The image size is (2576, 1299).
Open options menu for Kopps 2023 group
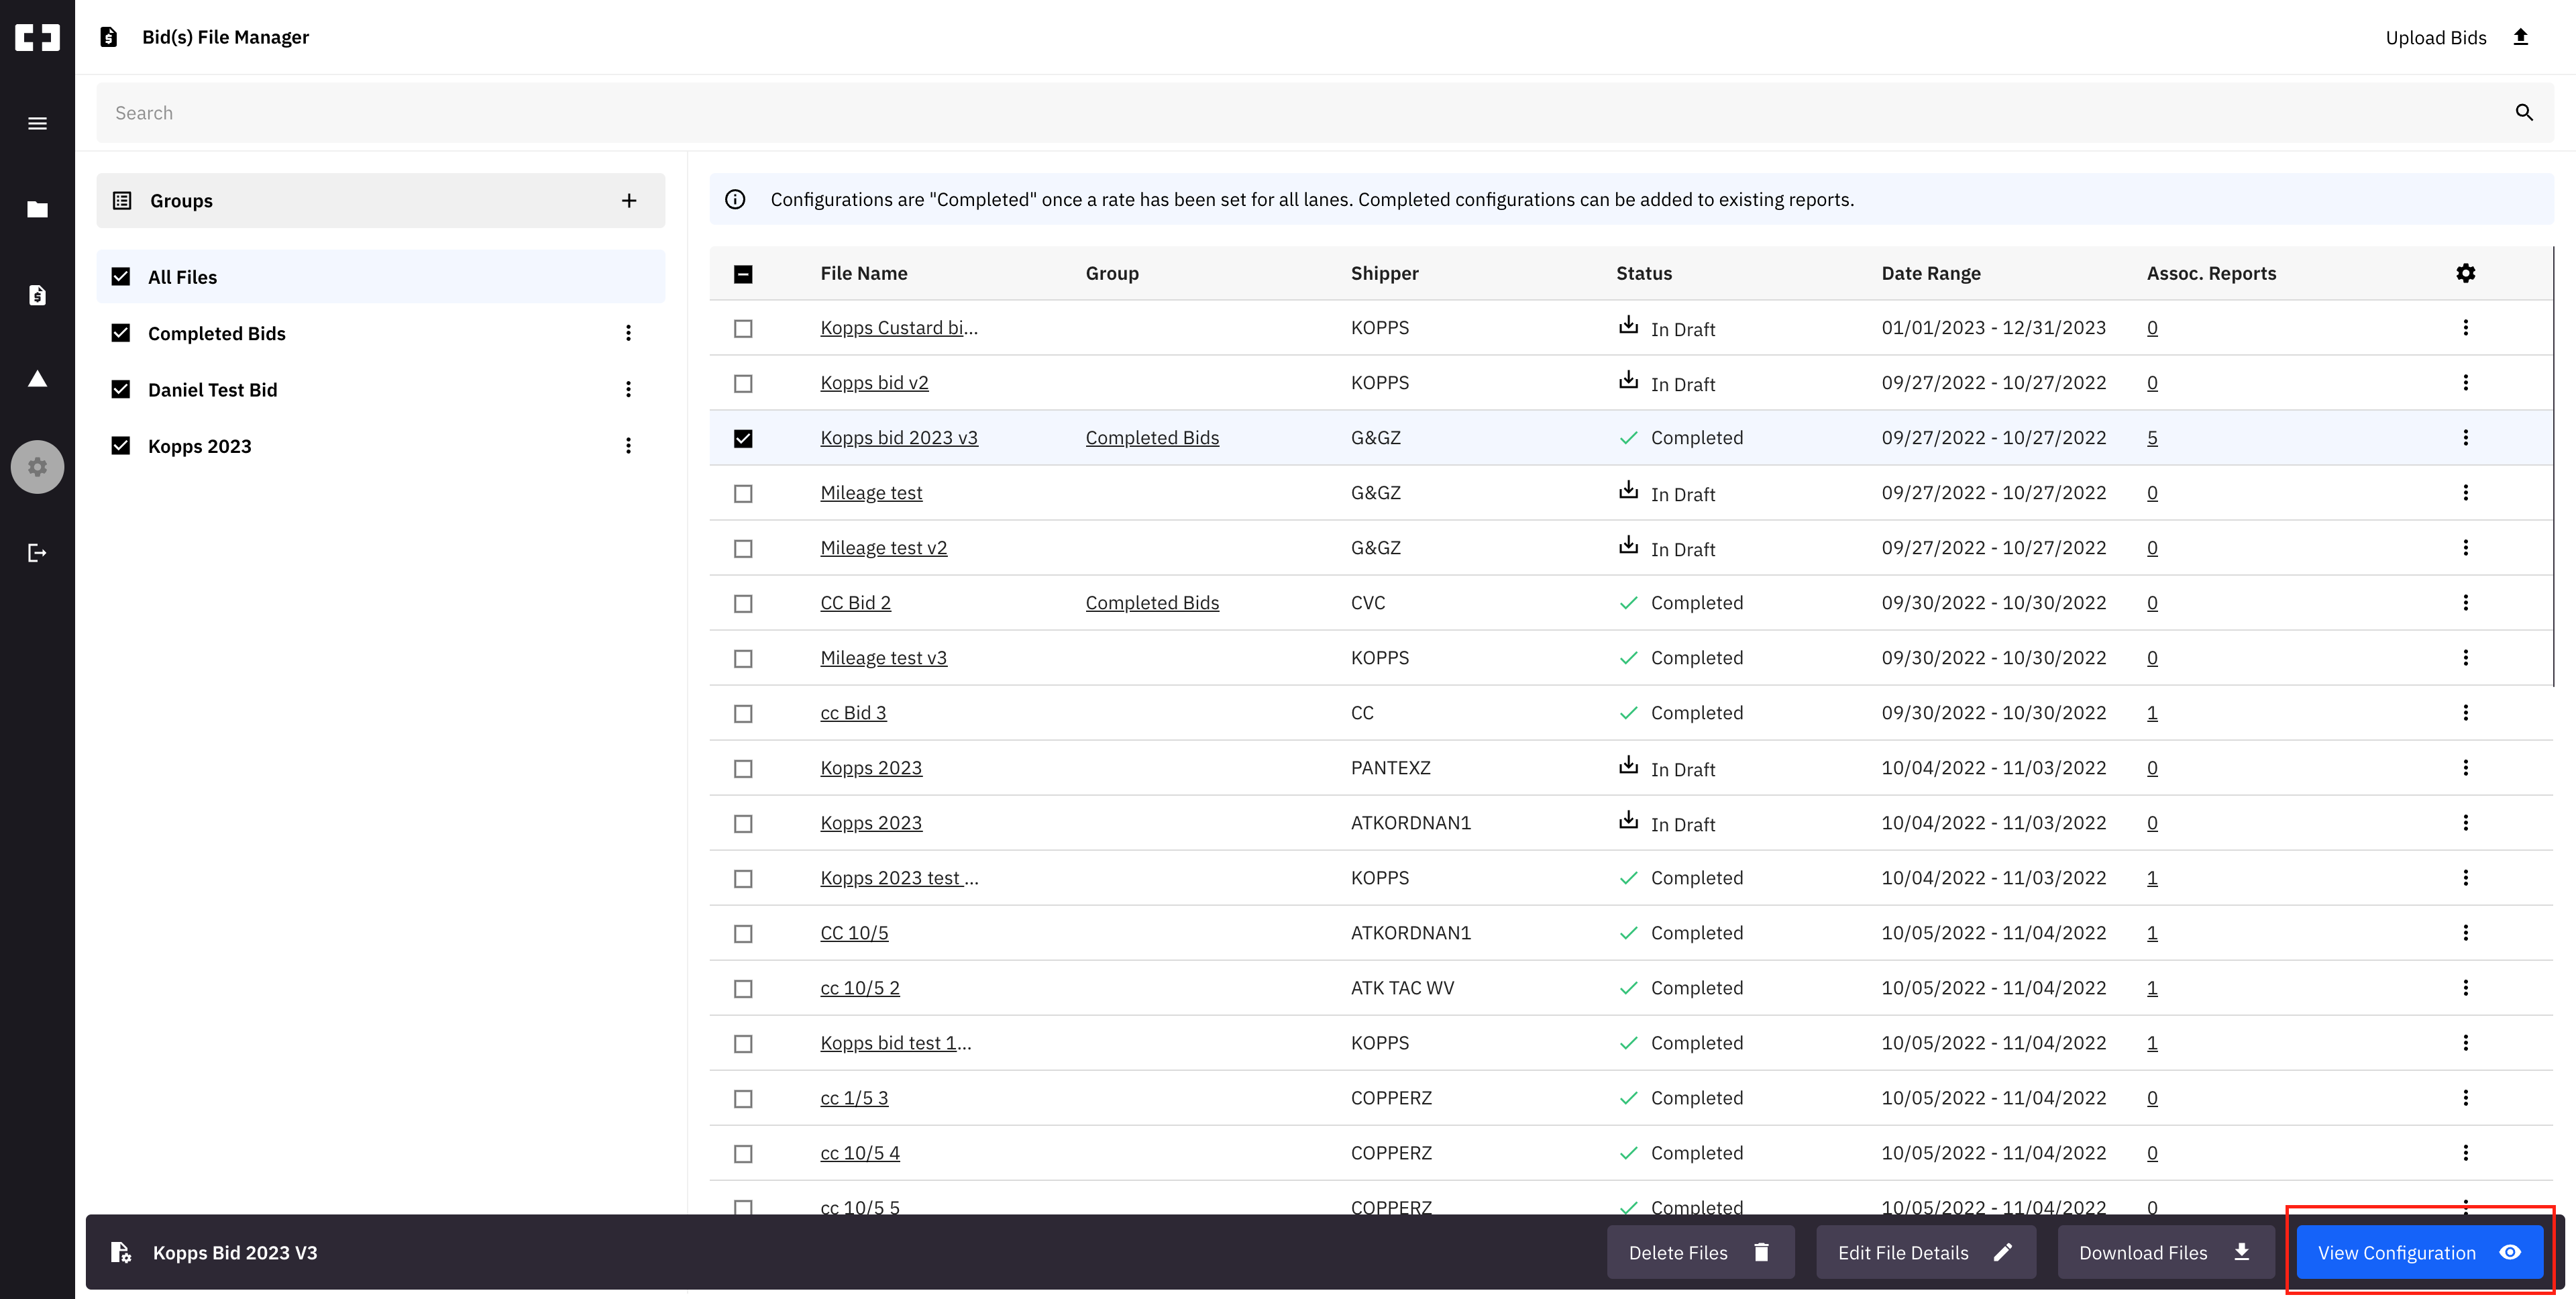[628, 446]
